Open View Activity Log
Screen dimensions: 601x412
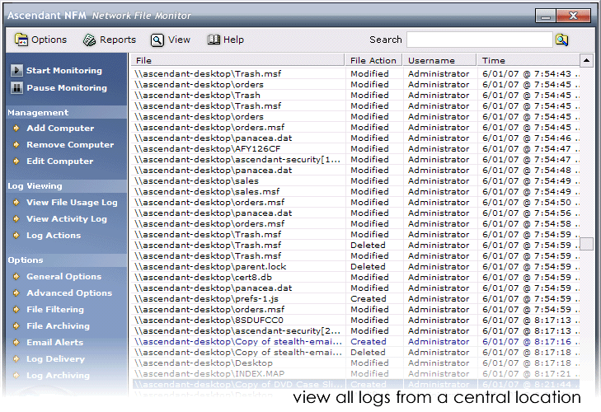[66, 219]
